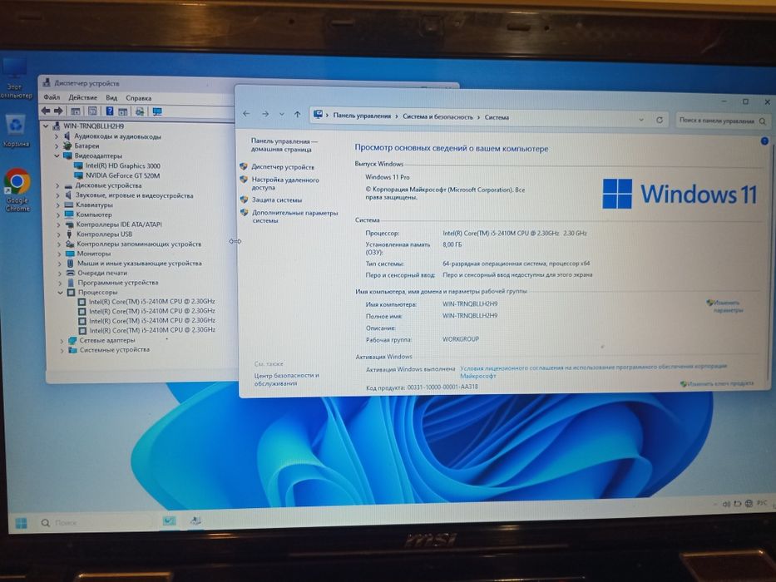Click the Up arrow in Control Panel
The width and height of the screenshot is (776, 582).
[298, 115]
